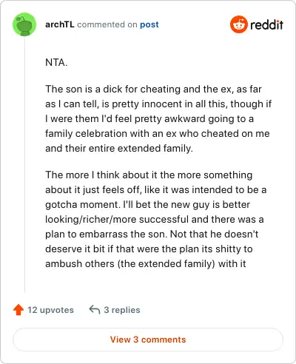Click the reply arrow icon

(95, 309)
